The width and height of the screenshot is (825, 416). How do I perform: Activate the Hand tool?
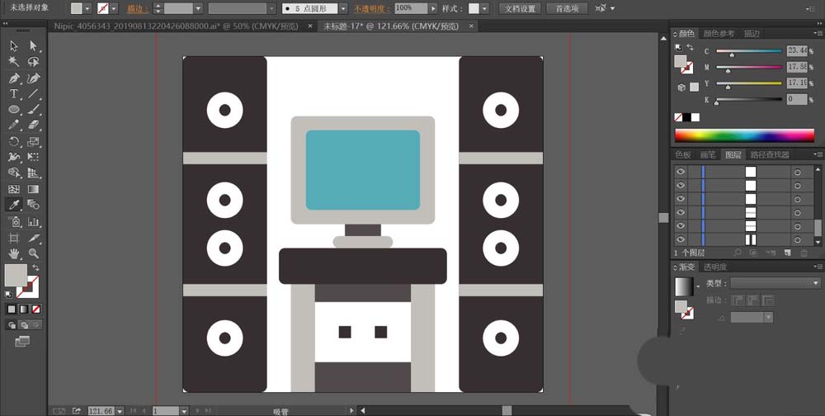pos(14,253)
